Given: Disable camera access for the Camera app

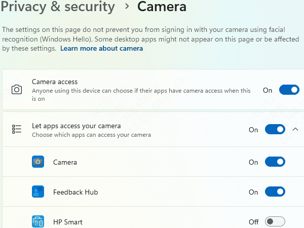Looking at the screenshot, I should [275, 162].
